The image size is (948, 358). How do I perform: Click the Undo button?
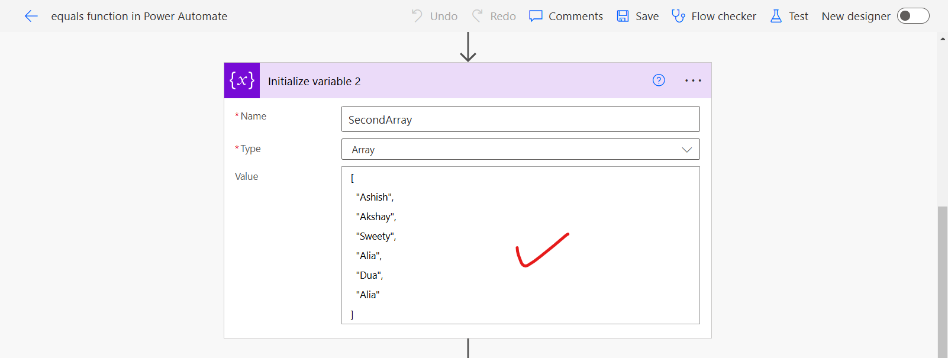434,17
